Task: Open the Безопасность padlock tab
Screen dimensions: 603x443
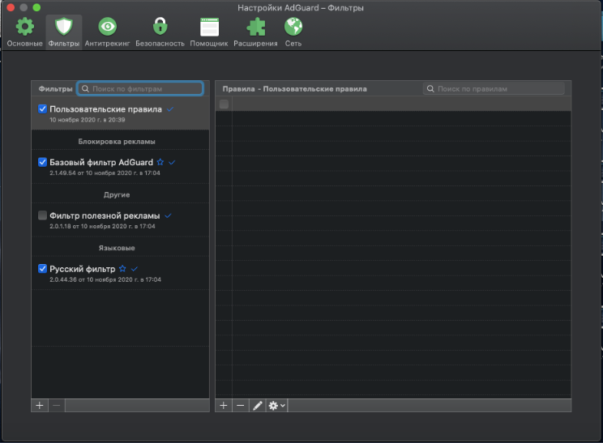Action: point(160,31)
